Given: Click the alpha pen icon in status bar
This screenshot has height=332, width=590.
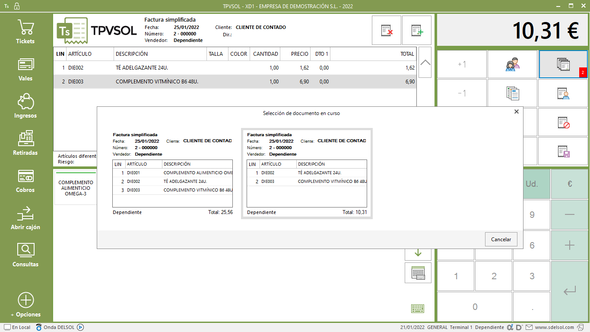Looking at the screenshot, I should click(510, 327).
